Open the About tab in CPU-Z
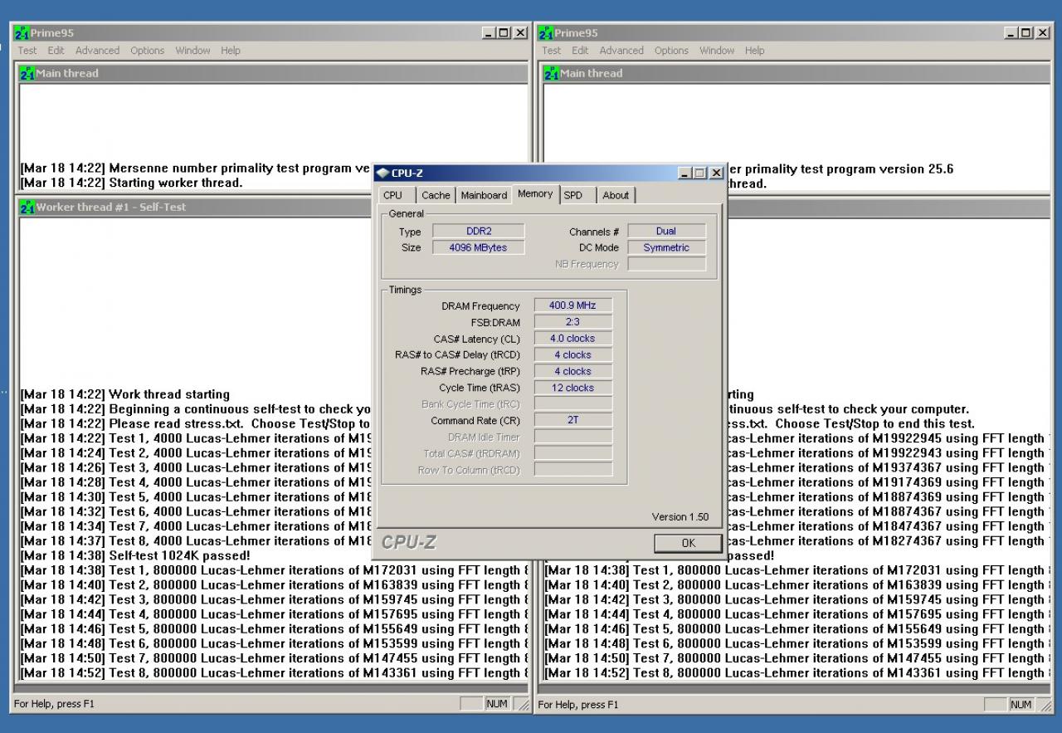The image size is (1062, 733). (x=616, y=195)
